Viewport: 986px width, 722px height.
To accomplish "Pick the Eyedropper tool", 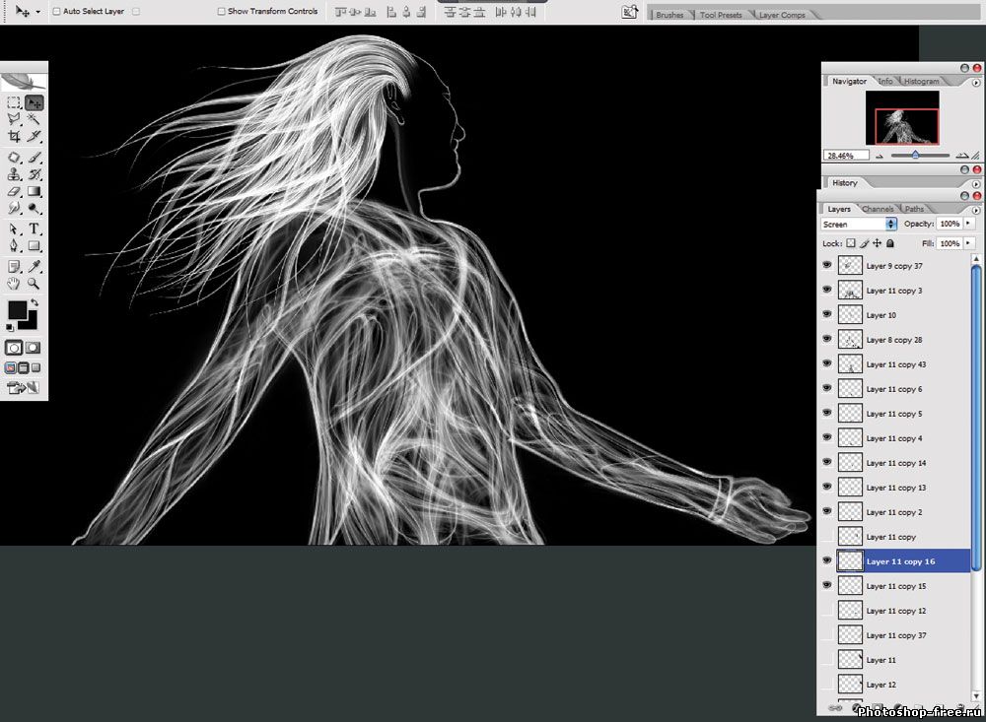I will click(35, 266).
